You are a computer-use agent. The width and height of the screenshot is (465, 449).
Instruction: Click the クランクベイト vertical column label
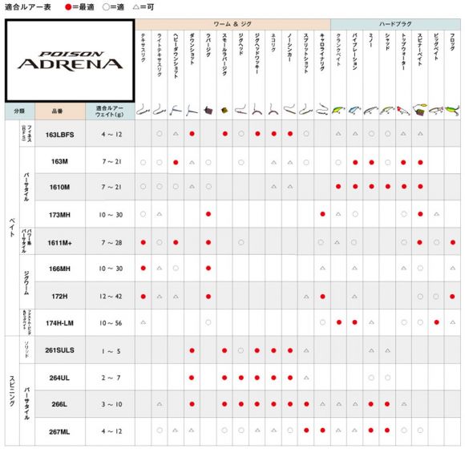[x=338, y=49]
